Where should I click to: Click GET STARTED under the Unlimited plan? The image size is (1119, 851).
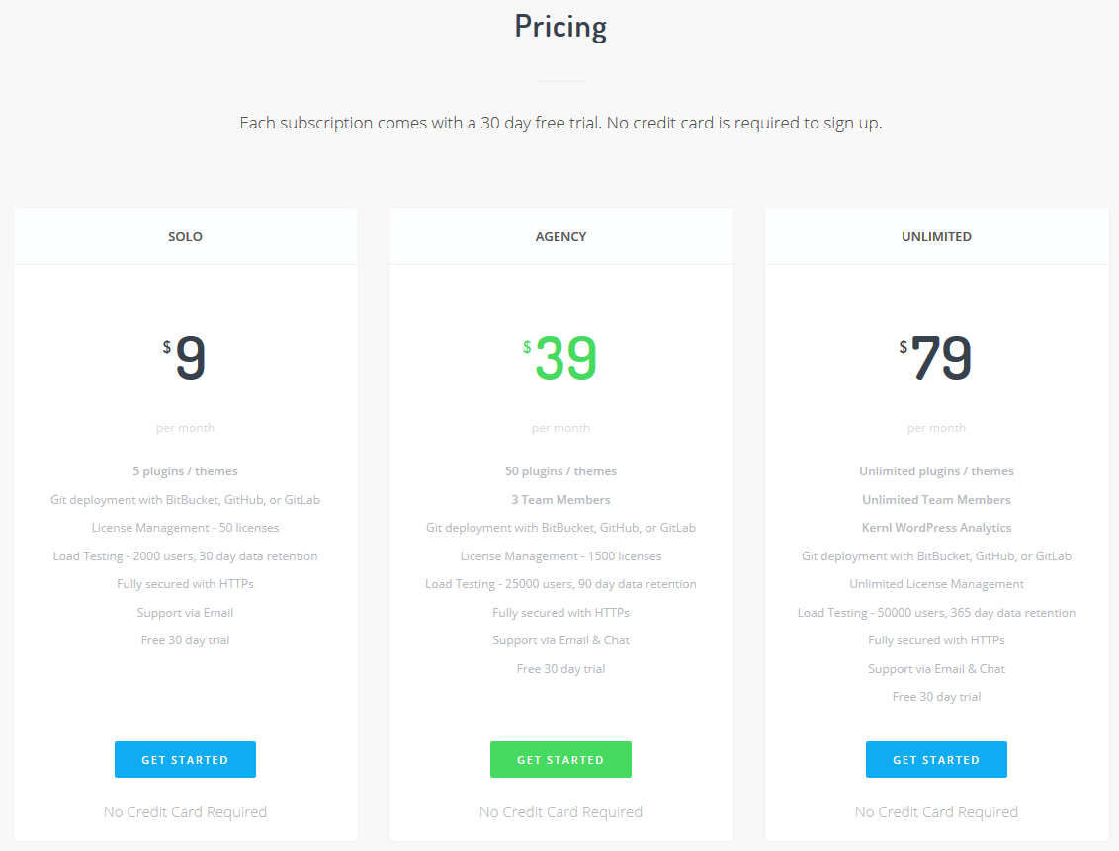[x=936, y=759]
